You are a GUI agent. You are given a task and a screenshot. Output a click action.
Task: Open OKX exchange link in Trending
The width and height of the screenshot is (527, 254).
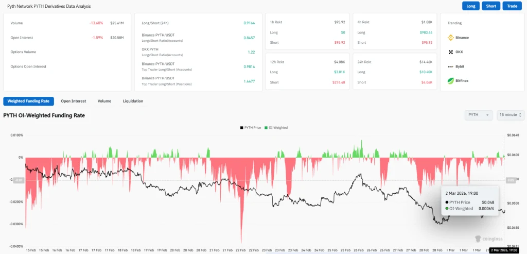pos(459,52)
